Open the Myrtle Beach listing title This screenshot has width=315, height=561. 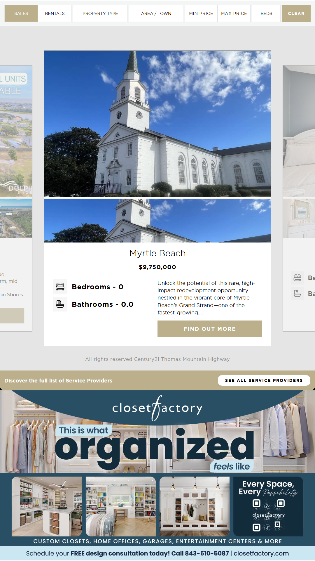point(157,253)
